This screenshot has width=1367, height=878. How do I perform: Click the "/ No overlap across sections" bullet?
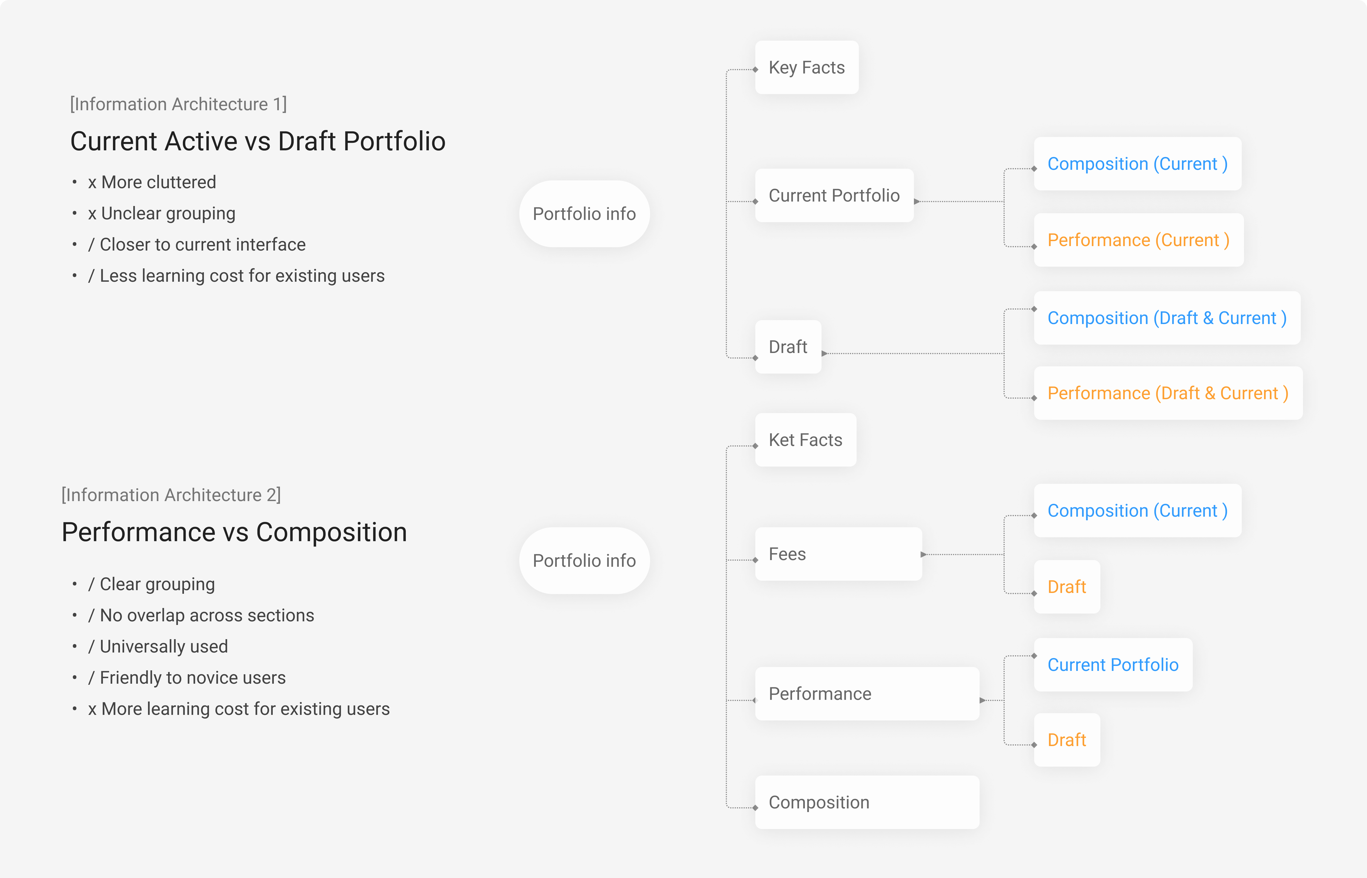coord(201,616)
